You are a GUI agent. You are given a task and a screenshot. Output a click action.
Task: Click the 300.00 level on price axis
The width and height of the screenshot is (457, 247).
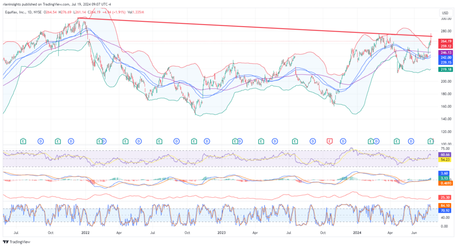[x=444, y=19]
